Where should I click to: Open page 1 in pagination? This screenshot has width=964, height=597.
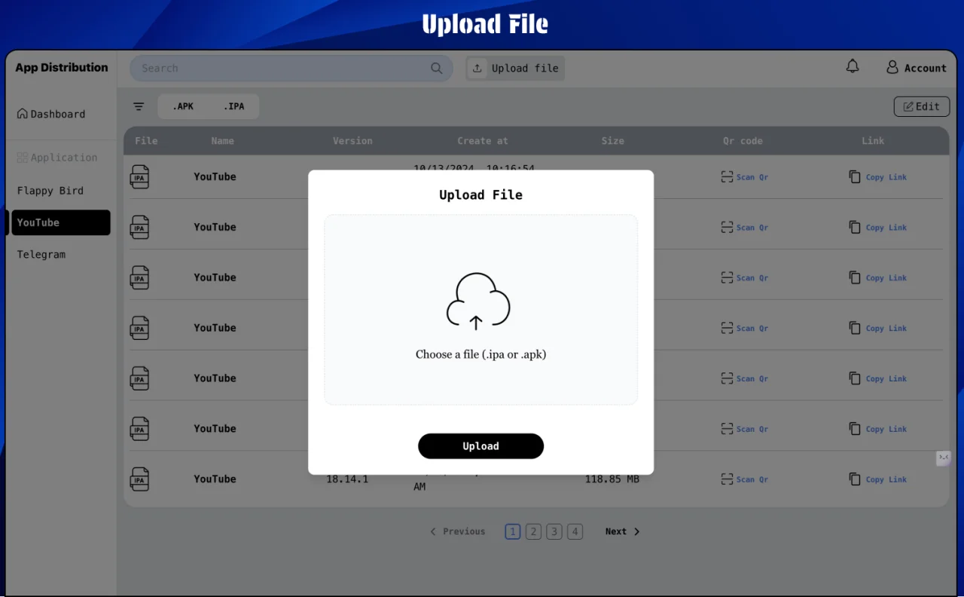tap(513, 531)
